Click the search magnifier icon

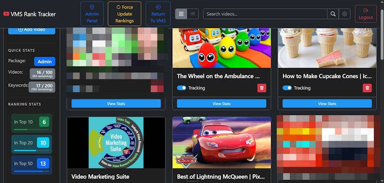point(333,14)
